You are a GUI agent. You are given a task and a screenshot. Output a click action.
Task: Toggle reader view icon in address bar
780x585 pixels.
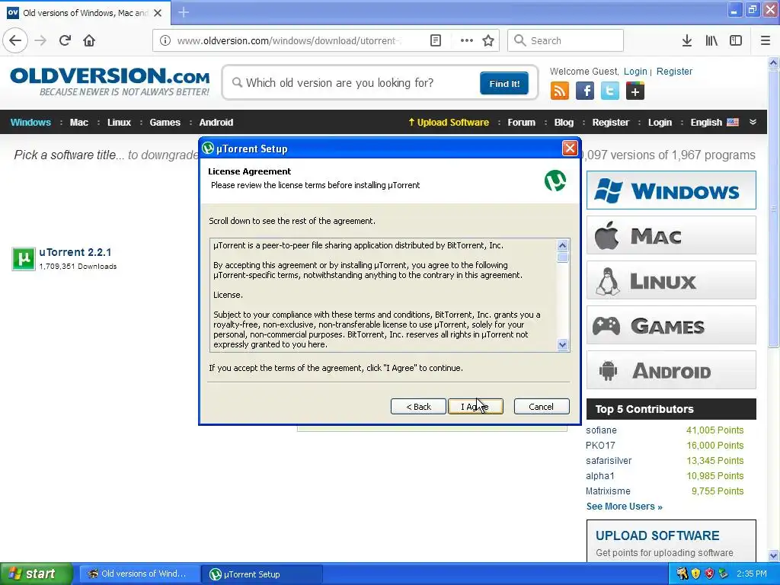[x=435, y=40]
